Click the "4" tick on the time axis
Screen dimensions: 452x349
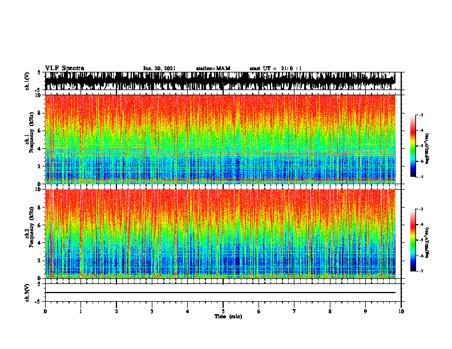click(188, 311)
